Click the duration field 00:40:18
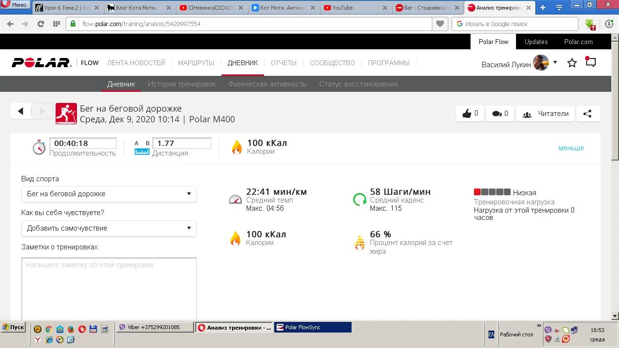The image size is (619, 348). tap(83, 143)
